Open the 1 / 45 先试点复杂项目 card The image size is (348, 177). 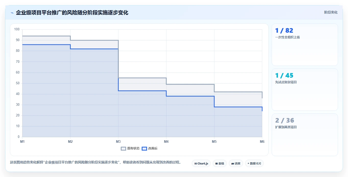coord(305,90)
